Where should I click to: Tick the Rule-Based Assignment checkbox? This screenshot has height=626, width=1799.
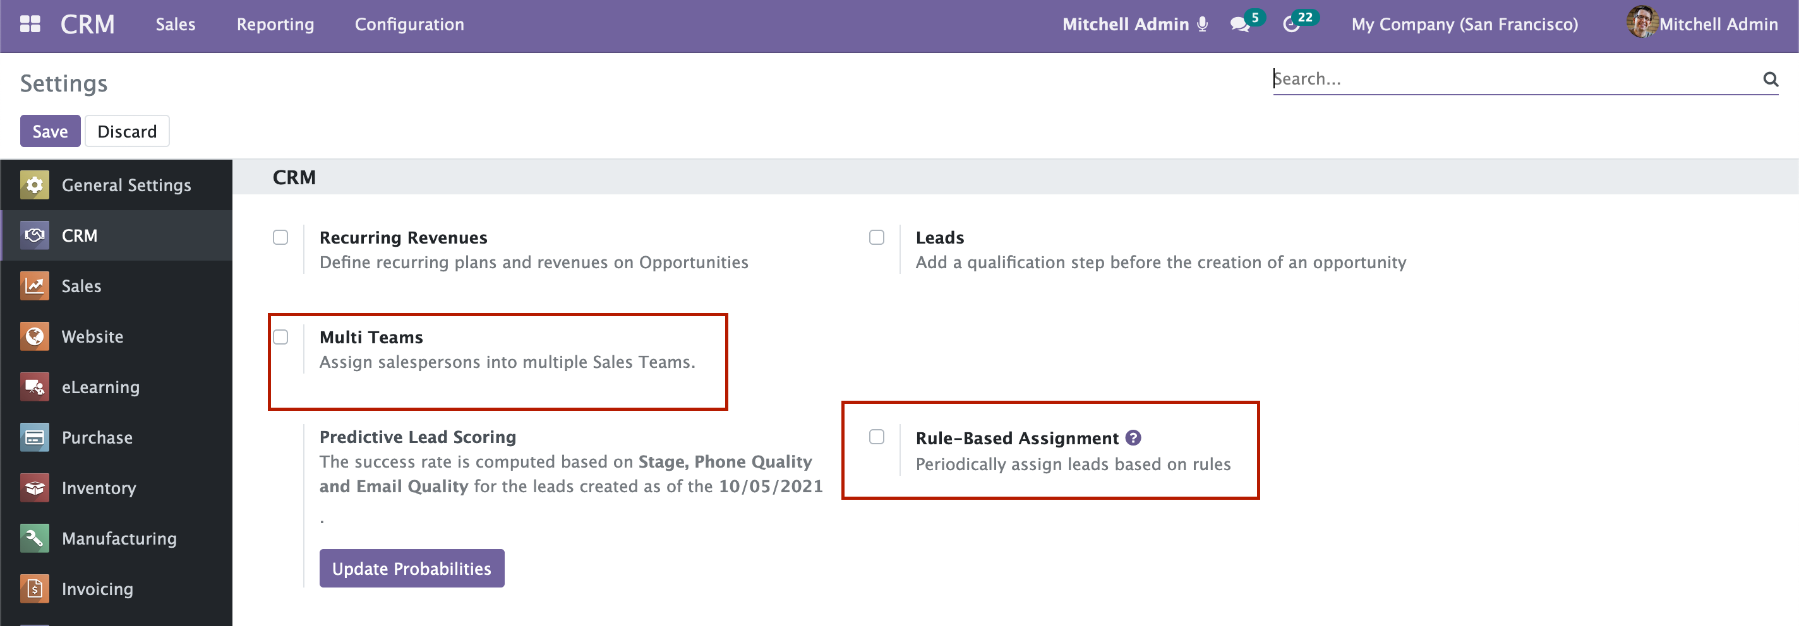click(877, 437)
